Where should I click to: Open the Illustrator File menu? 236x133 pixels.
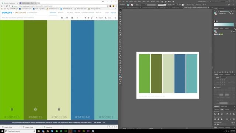tap(124, 1)
